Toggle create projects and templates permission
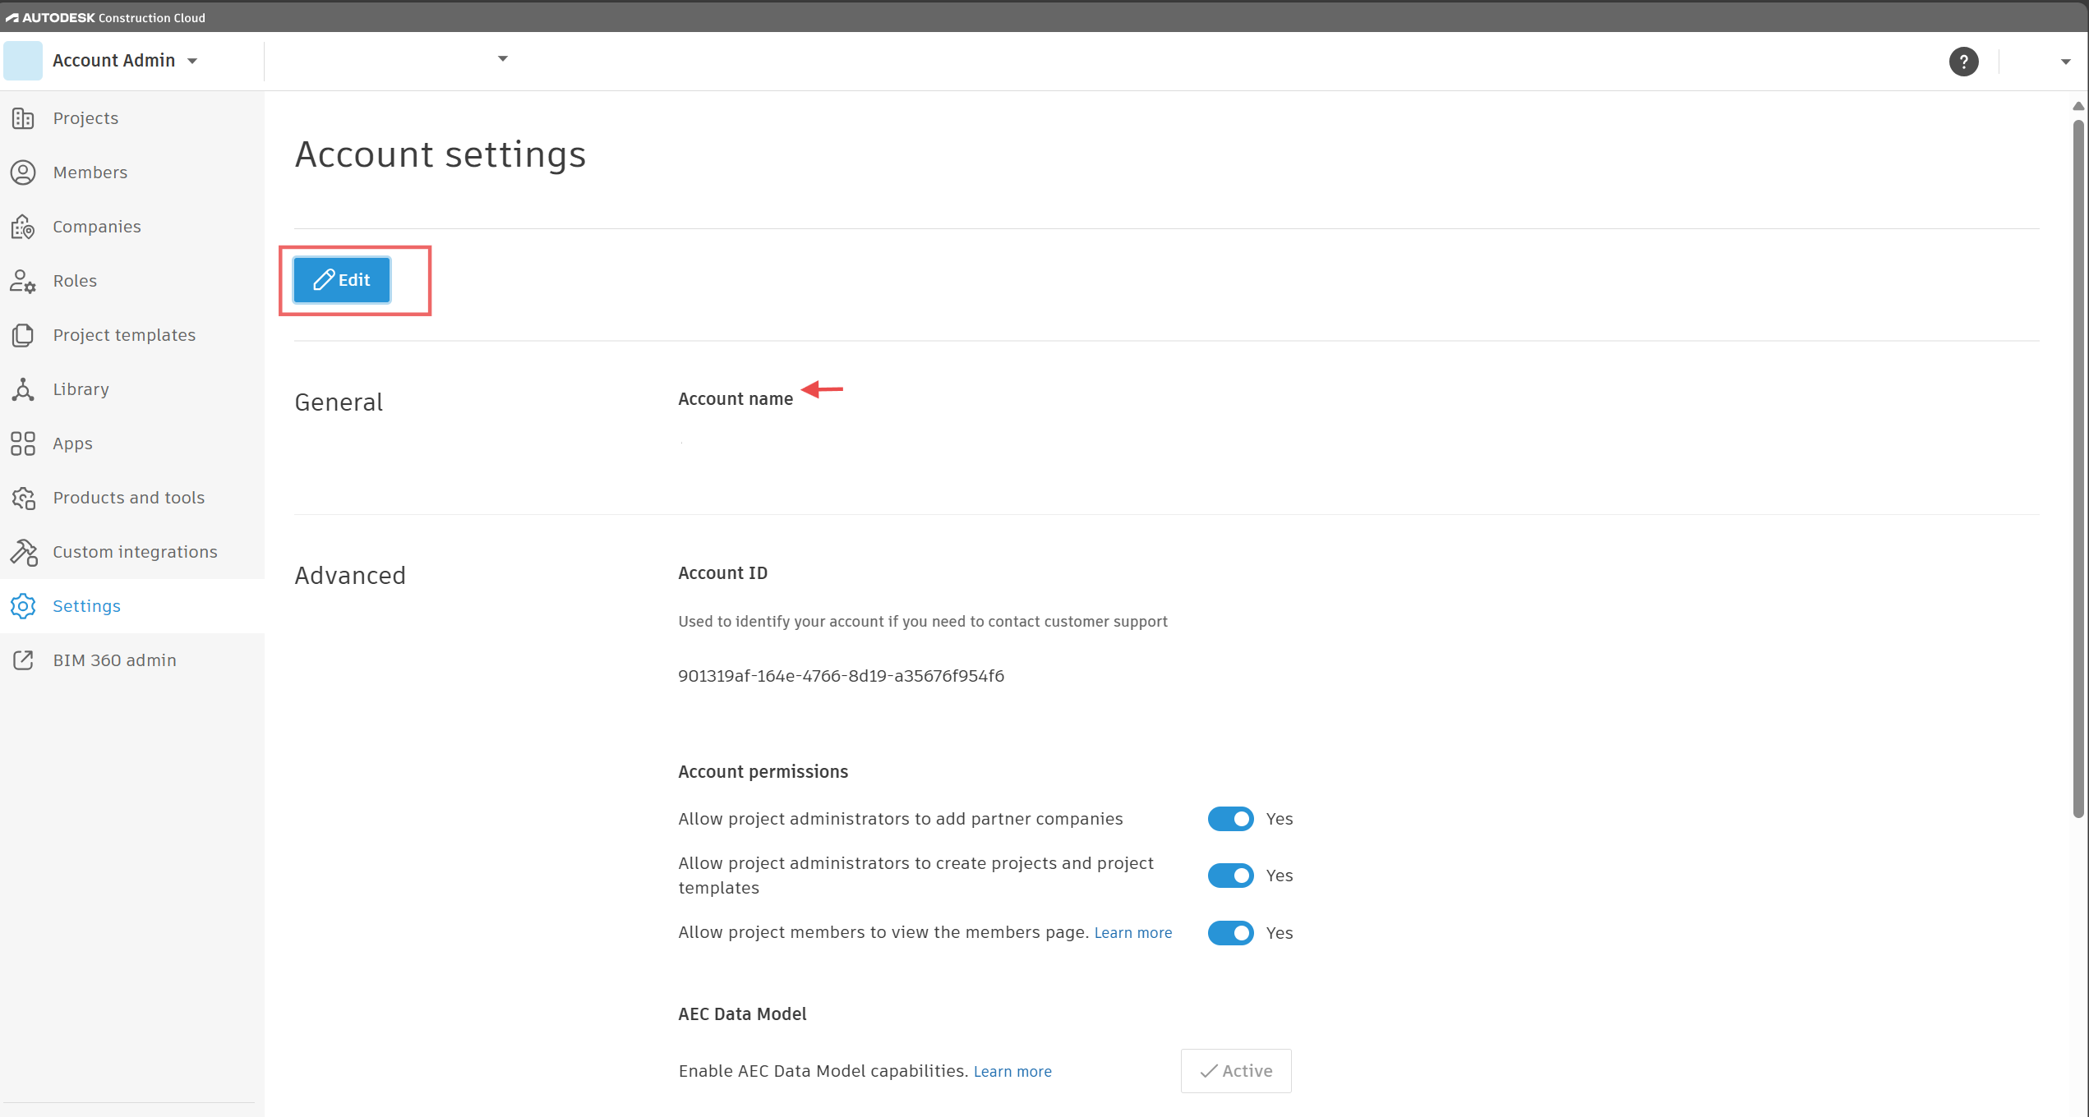2089x1117 pixels. point(1230,876)
